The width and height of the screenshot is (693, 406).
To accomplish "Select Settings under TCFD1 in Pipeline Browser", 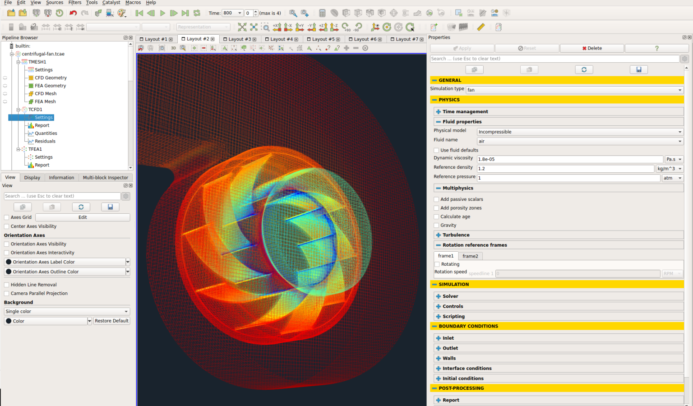I will click(x=44, y=117).
